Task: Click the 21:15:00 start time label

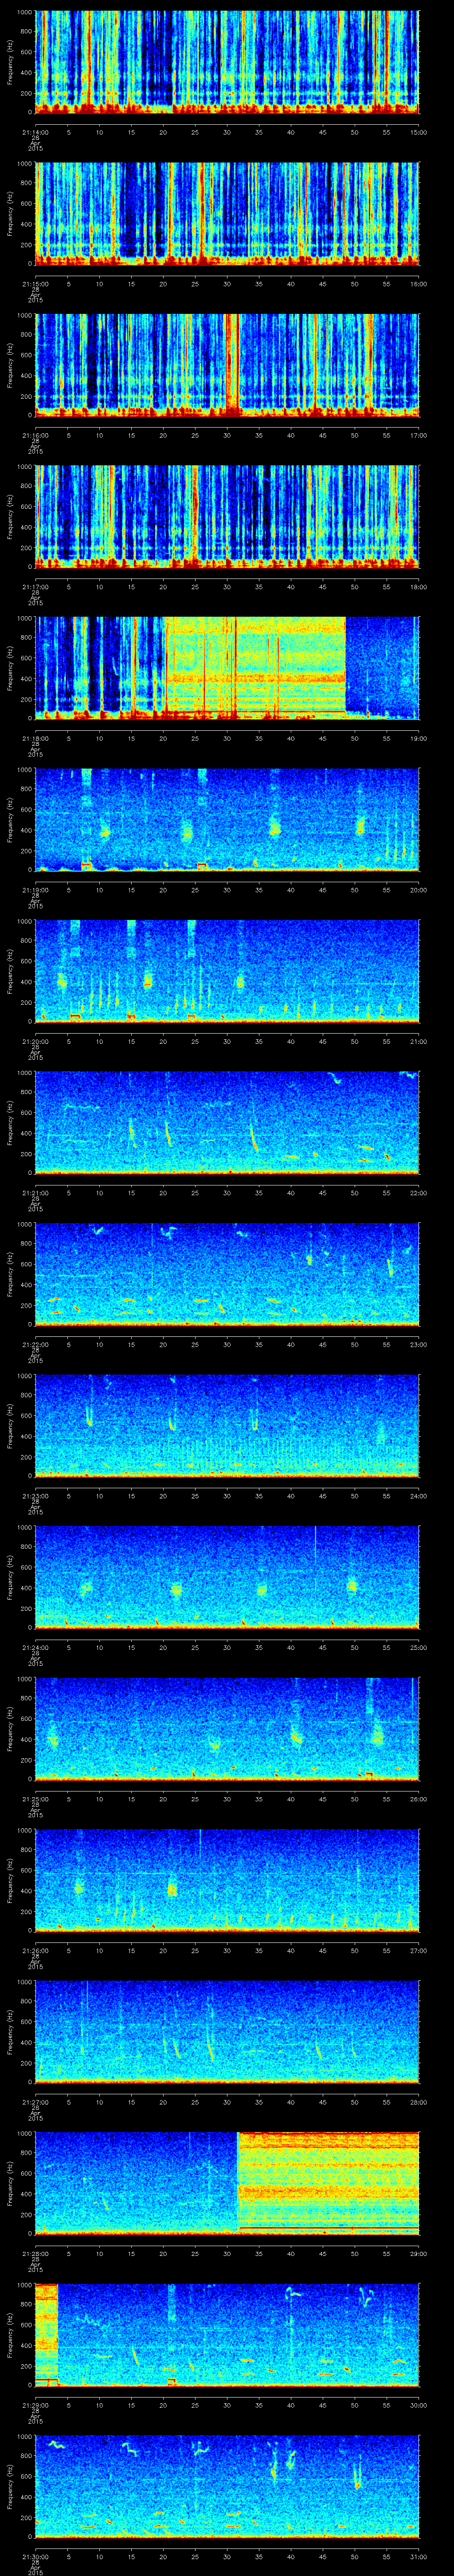Action: [35, 284]
